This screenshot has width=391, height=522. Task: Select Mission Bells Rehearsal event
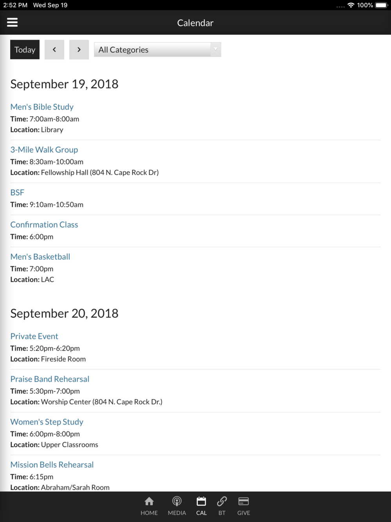click(52, 464)
